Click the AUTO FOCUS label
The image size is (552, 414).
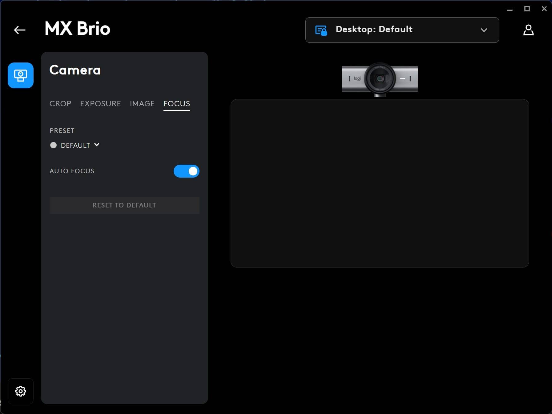72,171
